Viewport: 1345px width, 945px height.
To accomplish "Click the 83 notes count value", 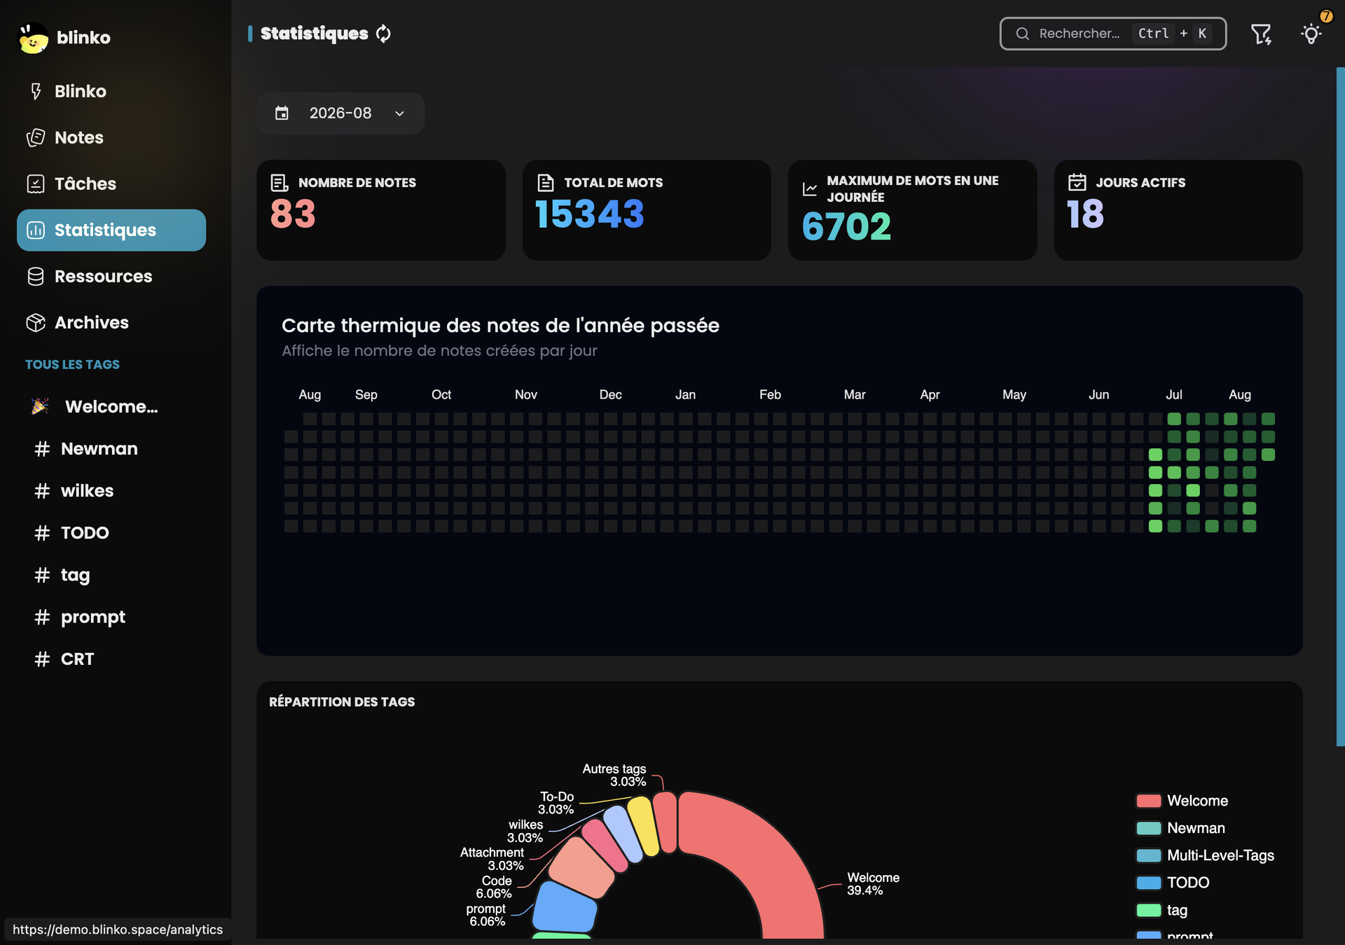I will click(293, 214).
